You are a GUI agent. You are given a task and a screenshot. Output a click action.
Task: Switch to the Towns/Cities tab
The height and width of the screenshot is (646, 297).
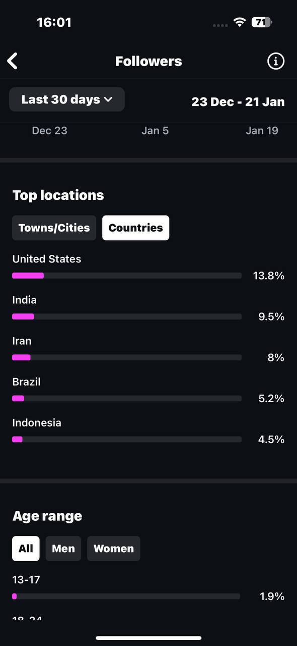tap(54, 228)
